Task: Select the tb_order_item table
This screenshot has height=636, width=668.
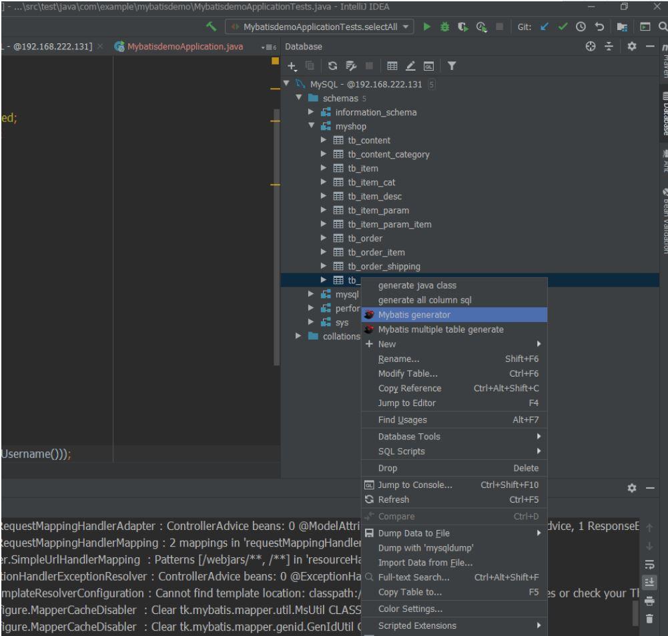Action: [x=376, y=253]
